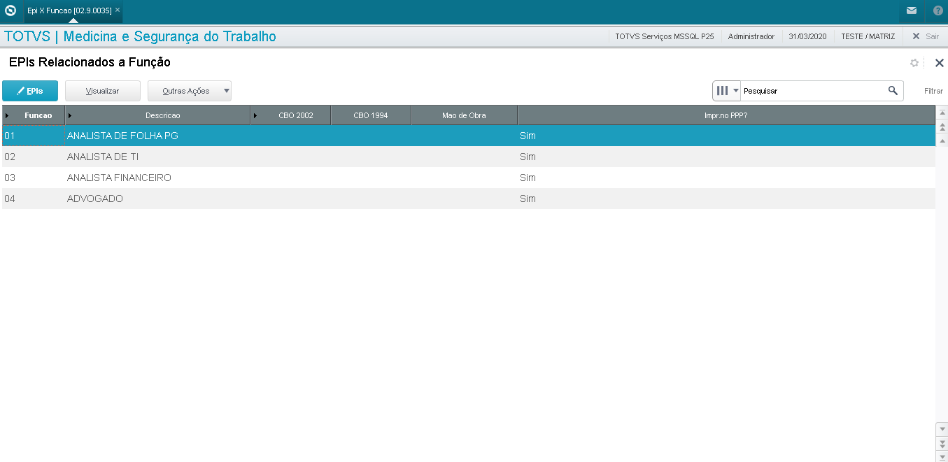Click function code 02 cell
948x462 pixels.
(10, 157)
